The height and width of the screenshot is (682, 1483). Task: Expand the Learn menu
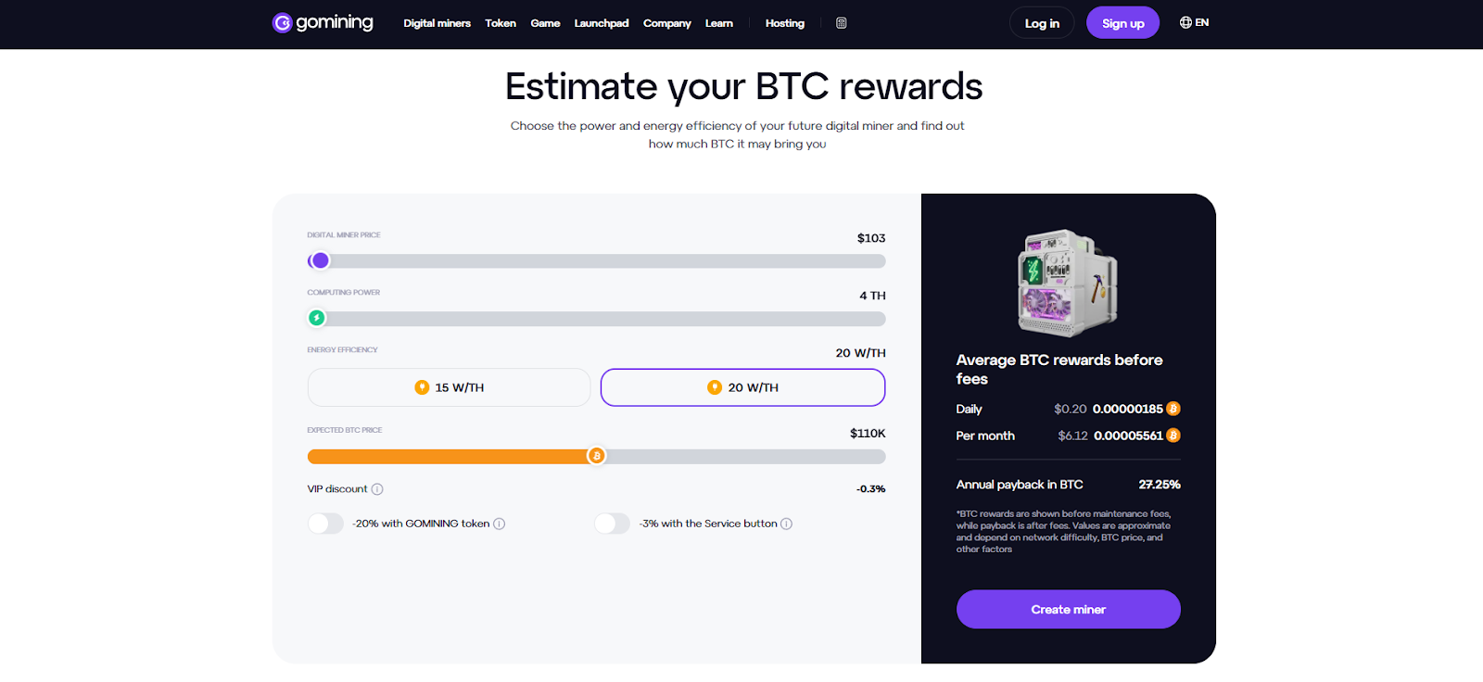[719, 23]
